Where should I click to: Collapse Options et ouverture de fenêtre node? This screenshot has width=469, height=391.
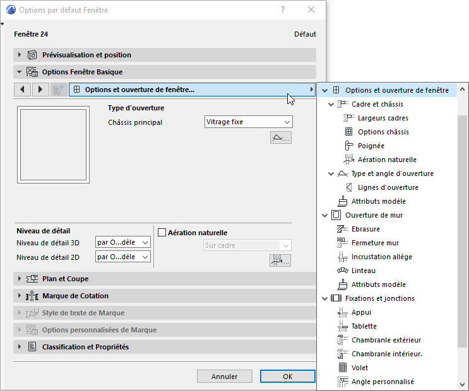pyautogui.click(x=325, y=90)
